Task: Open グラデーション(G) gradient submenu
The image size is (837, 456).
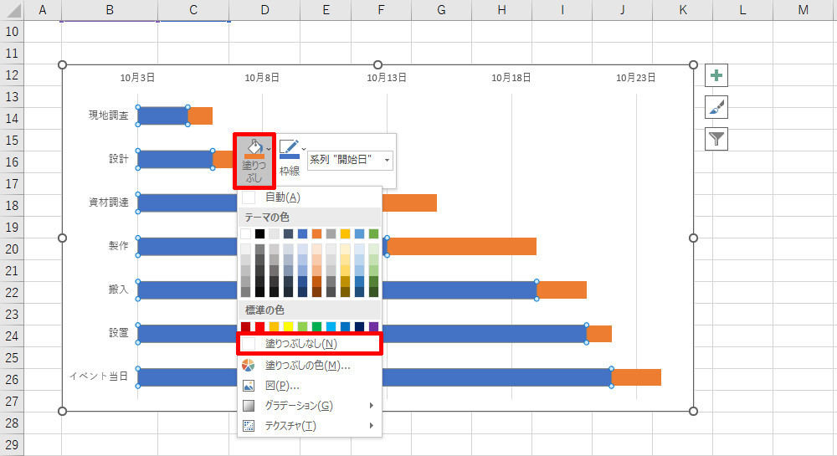Action: [310, 406]
